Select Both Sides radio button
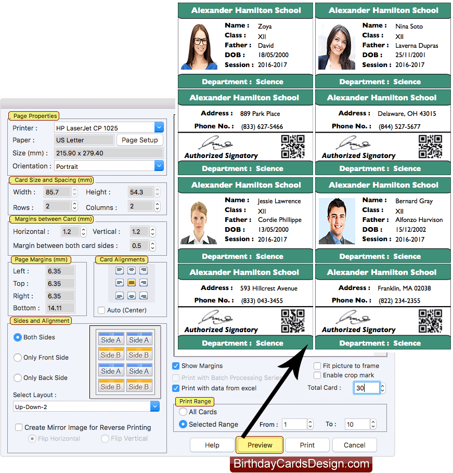Image resolution: width=453 pixels, height=473 pixels. [18, 337]
